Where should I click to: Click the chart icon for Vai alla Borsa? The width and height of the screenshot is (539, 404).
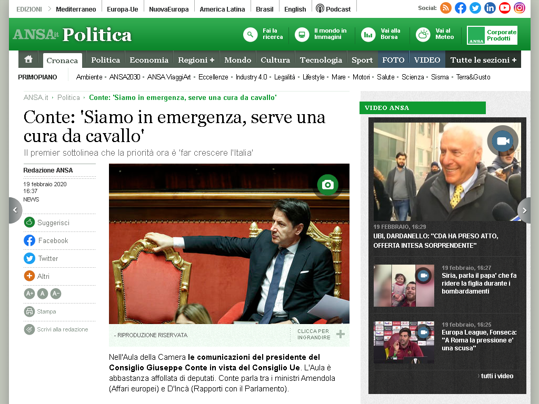(368, 35)
